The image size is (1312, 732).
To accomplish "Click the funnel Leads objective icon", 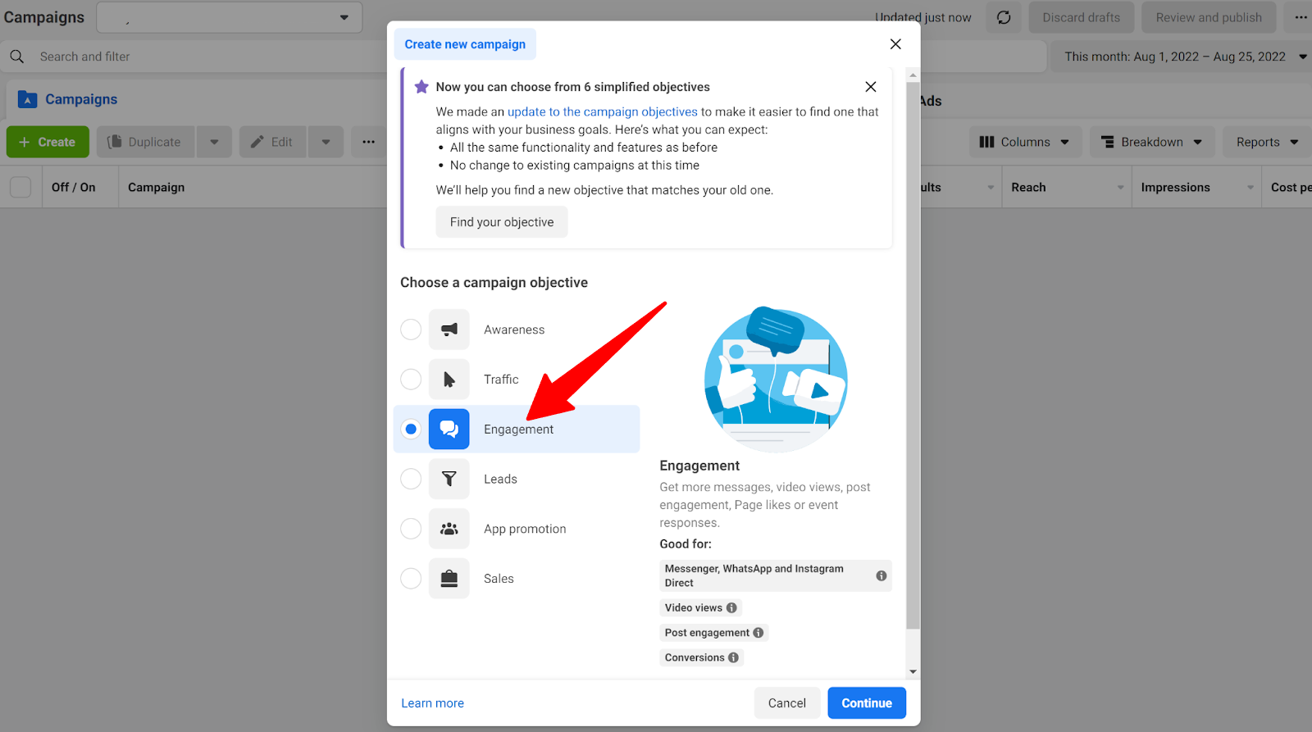I will click(x=449, y=479).
